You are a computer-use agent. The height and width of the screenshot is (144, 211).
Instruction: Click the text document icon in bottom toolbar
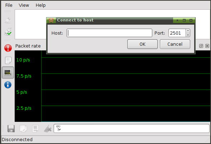pyautogui.click(x=35, y=129)
